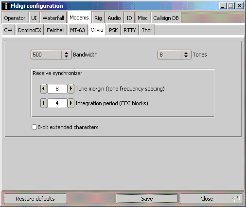Enable 8-bit extended characters checkbox
Image resolution: width=246 pixels, height=207 pixels.
(x=34, y=127)
